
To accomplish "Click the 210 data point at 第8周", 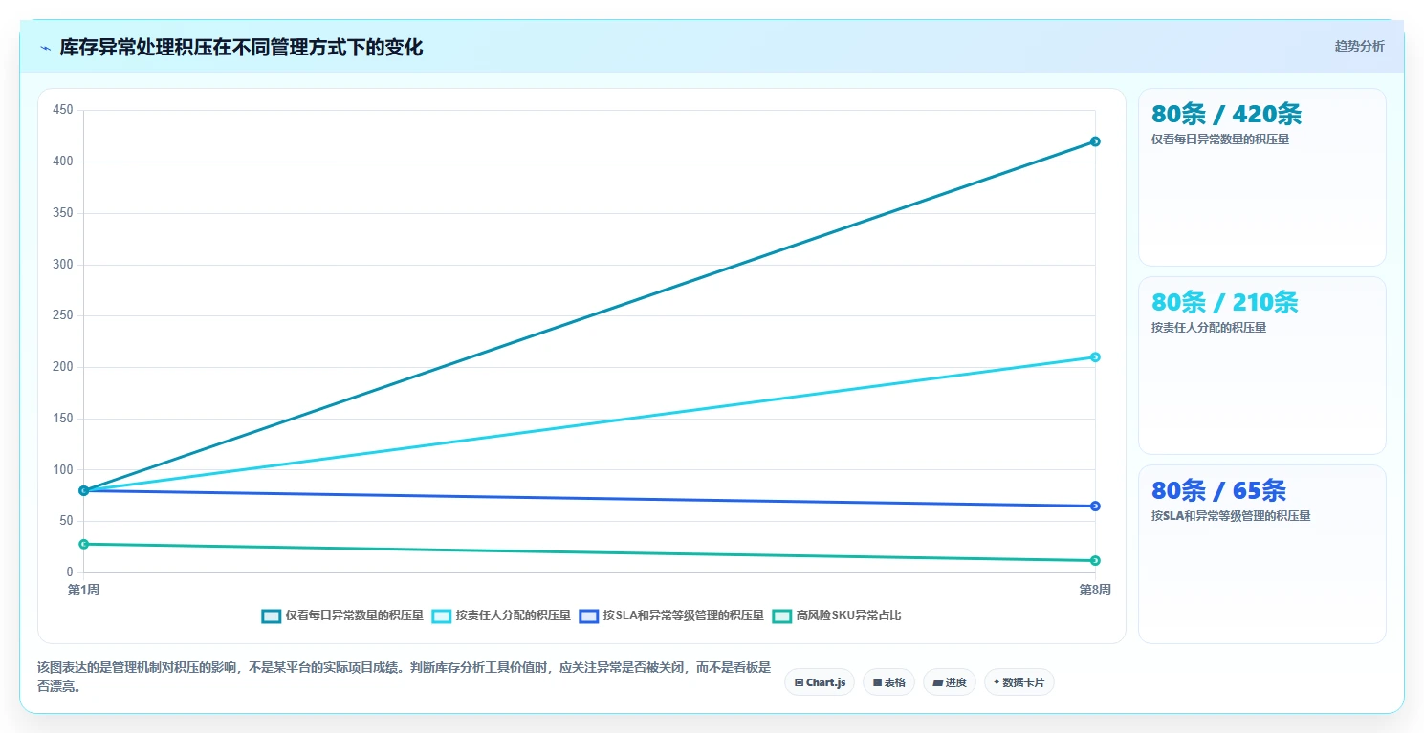I will pyautogui.click(x=1095, y=357).
